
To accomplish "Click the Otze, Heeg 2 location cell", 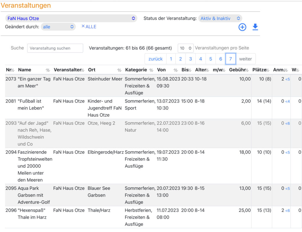I will (101, 123).
